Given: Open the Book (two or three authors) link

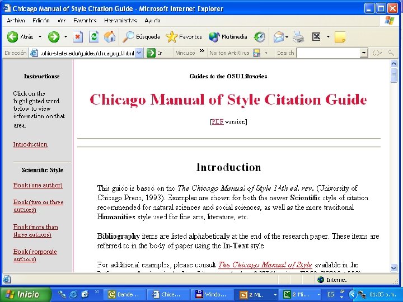Looking at the screenshot, I should pos(38,206).
